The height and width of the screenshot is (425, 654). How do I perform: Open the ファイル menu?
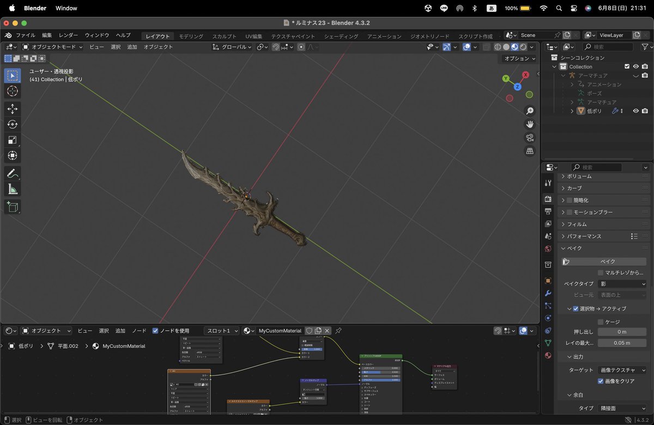click(x=25, y=35)
